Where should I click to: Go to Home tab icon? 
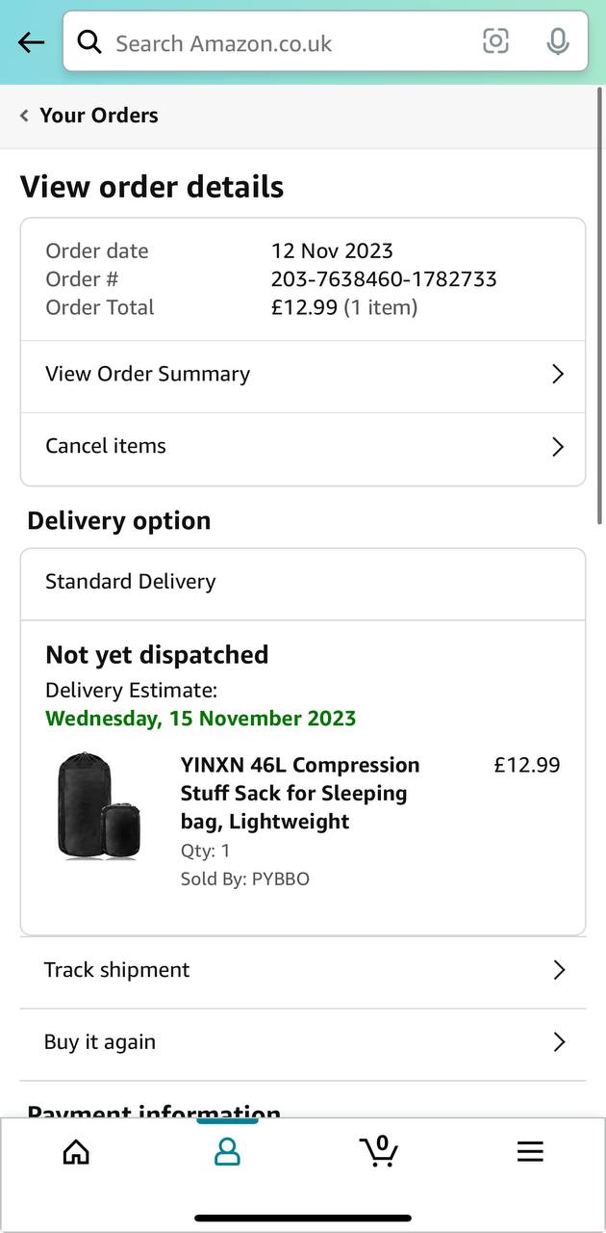76,1151
